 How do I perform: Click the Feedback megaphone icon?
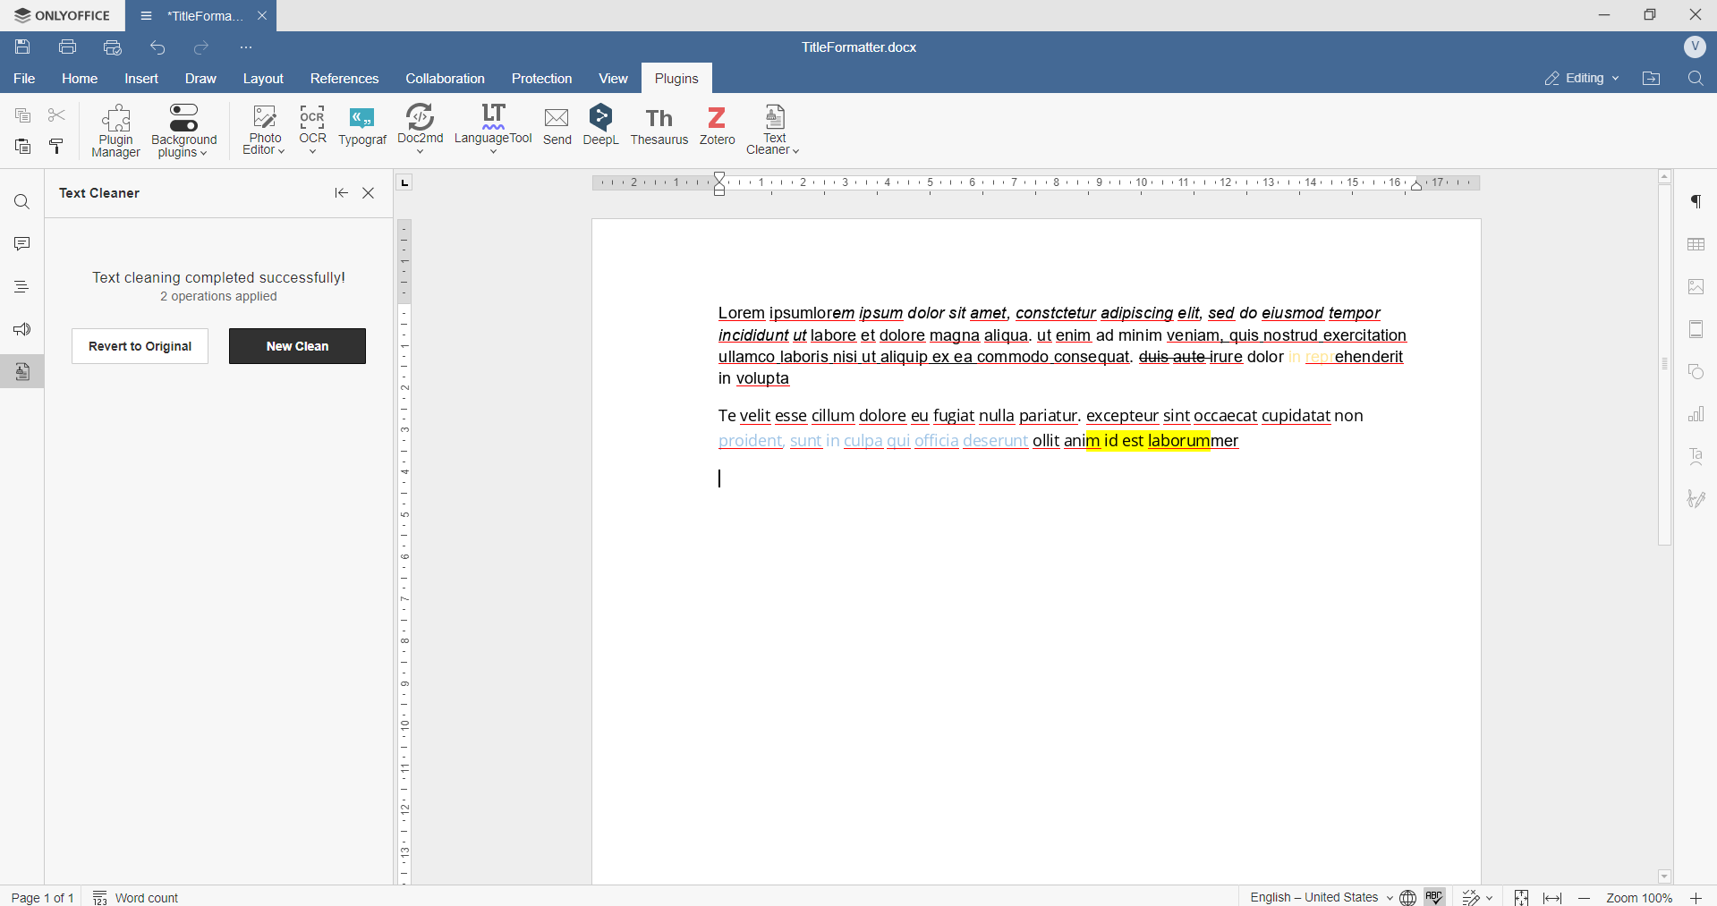[22, 330]
